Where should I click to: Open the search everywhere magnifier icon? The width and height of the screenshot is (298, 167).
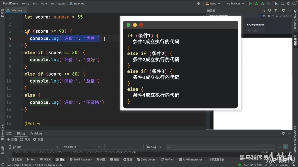(x=282, y=4)
